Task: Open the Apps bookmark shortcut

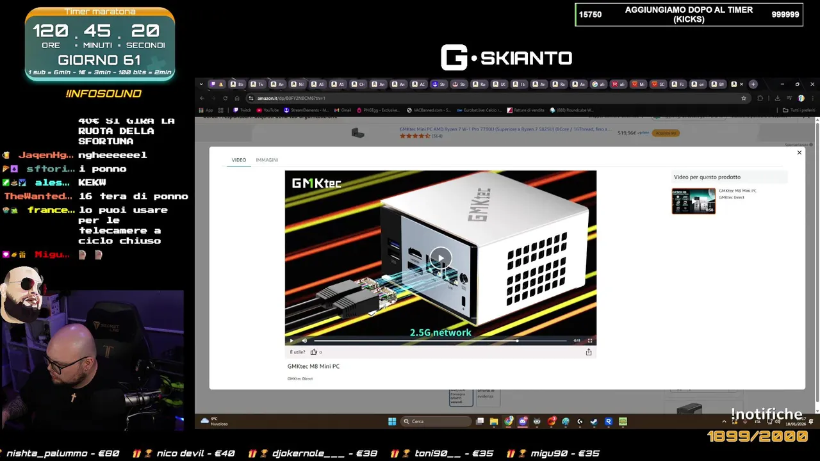Action: (x=206, y=110)
